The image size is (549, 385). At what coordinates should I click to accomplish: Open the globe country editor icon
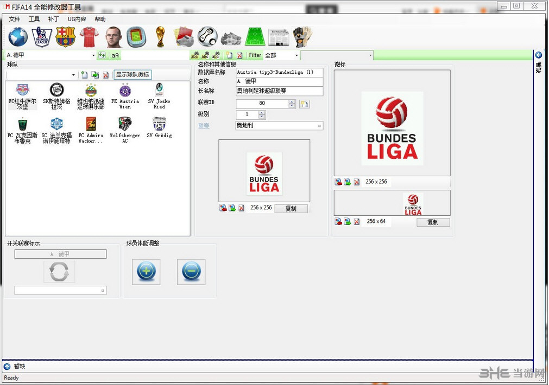pos(18,37)
